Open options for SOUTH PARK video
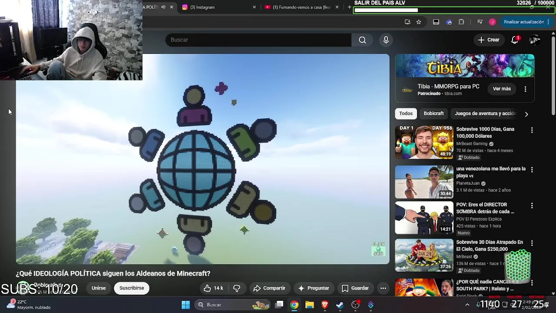The width and height of the screenshot is (556, 313). 532,283
